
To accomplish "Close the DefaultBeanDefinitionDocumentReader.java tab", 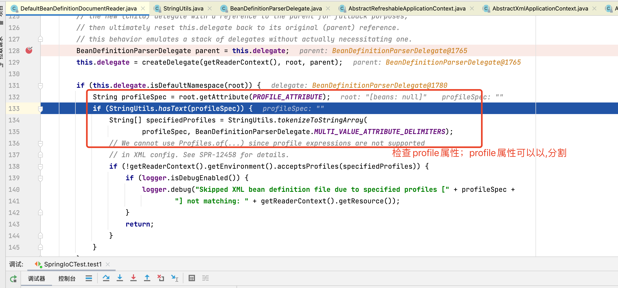I will pyautogui.click(x=143, y=8).
